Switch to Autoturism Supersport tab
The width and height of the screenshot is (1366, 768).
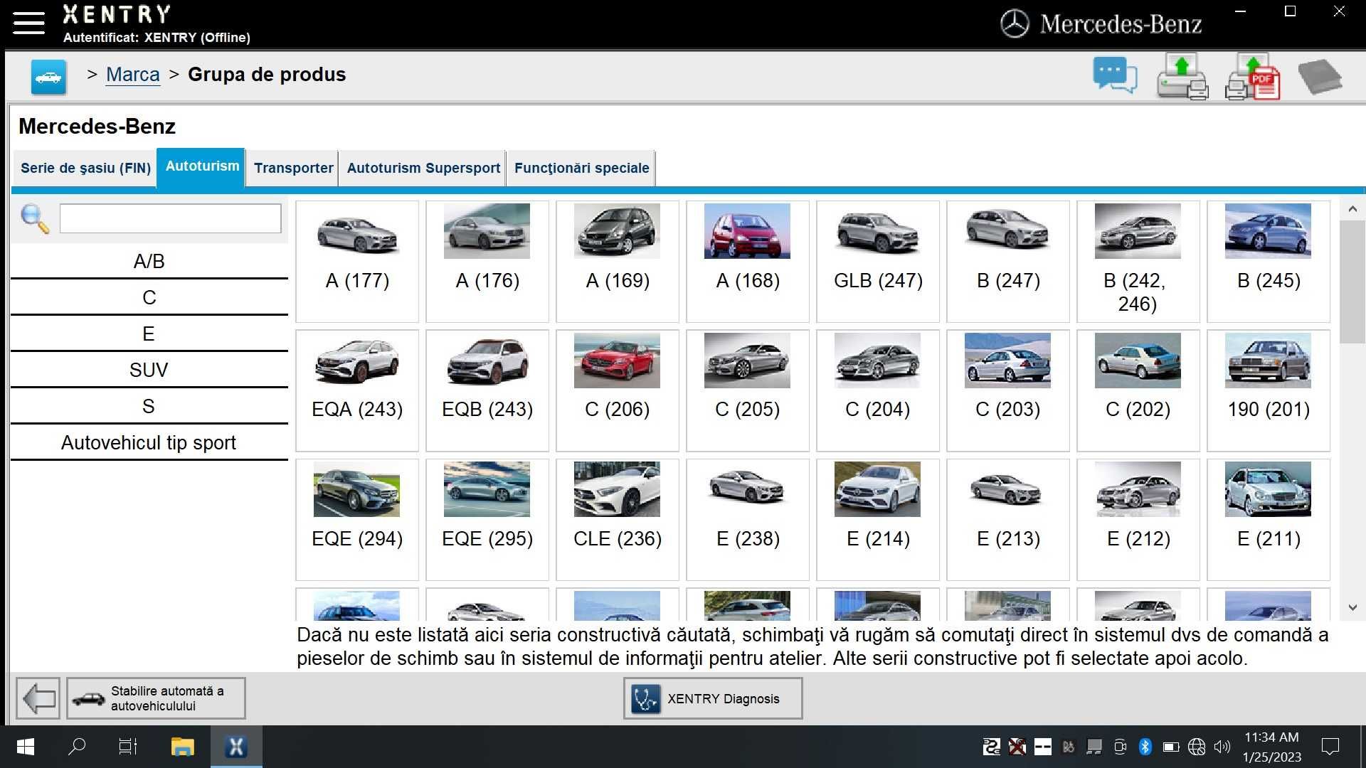click(423, 169)
